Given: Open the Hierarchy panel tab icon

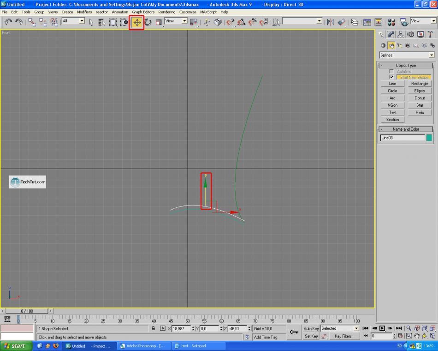Looking at the screenshot, I should (x=401, y=35).
